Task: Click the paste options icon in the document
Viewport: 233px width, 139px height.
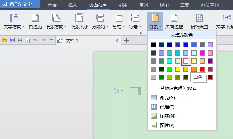Action: pos(116,90)
